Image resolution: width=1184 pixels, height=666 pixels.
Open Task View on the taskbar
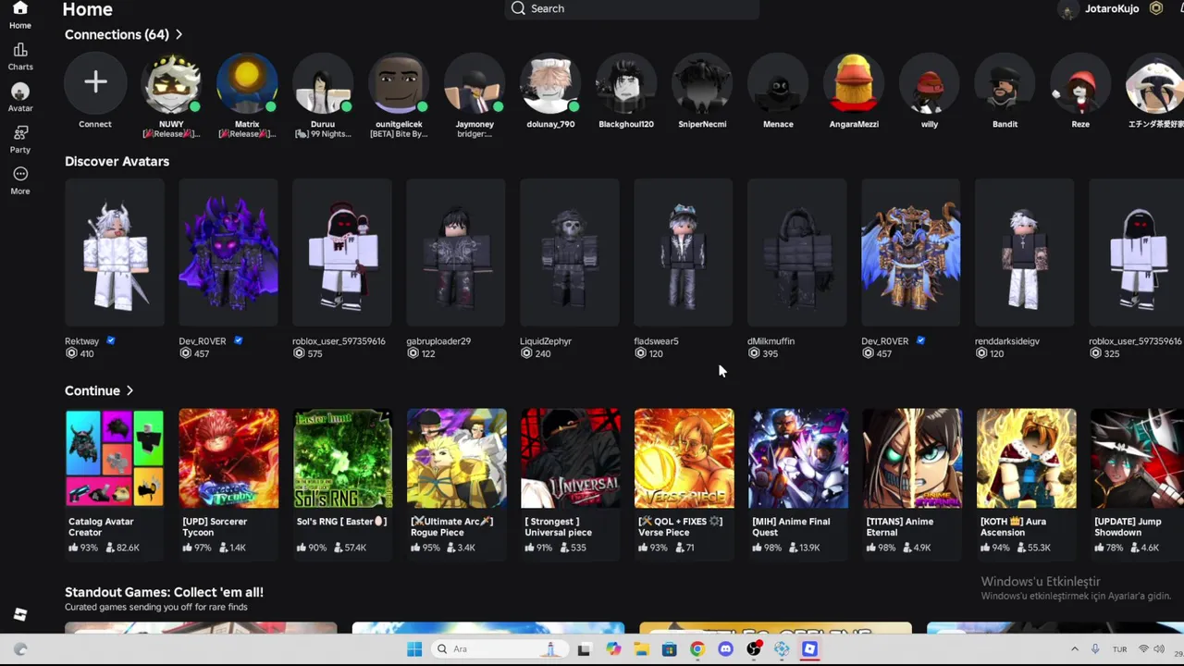click(584, 649)
